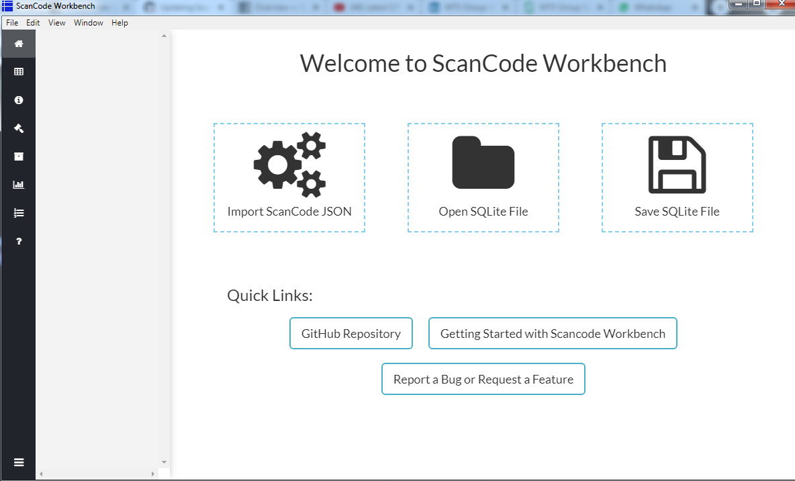This screenshot has height=481, width=795.
Task: Click the tree panel scroll up arrow
Action: point(164,36)
